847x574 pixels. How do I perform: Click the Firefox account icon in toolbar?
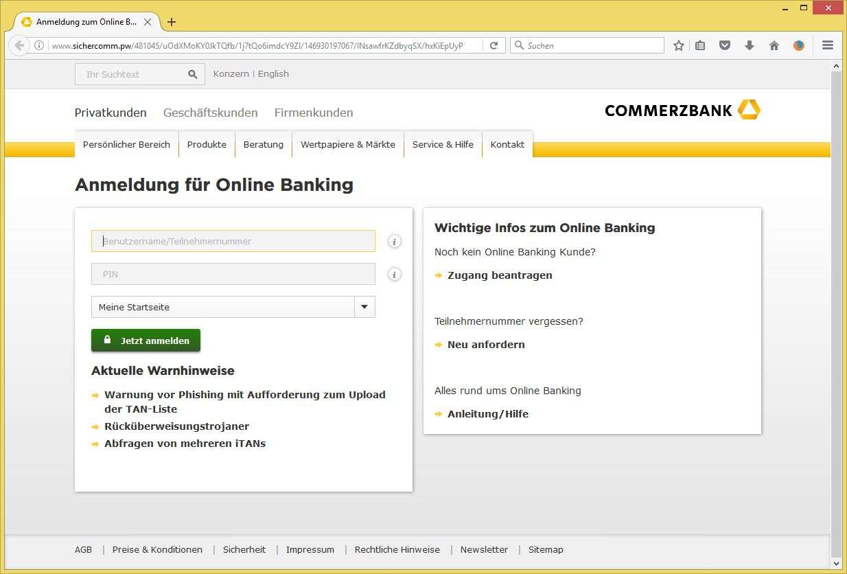tap(799, 45)
